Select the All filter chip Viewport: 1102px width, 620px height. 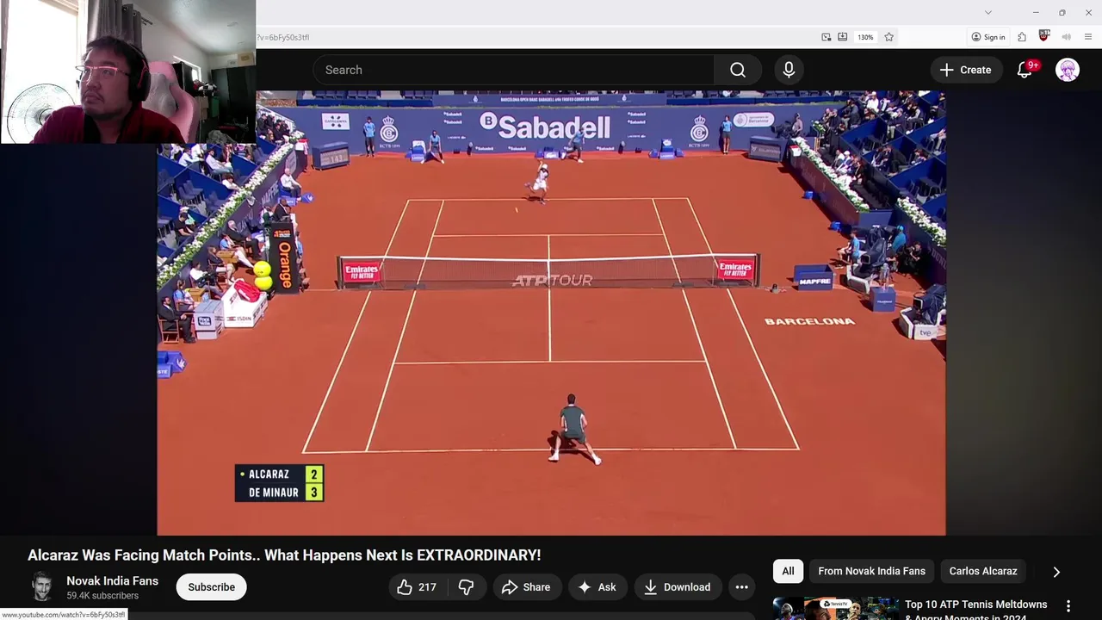click(788, 571)
